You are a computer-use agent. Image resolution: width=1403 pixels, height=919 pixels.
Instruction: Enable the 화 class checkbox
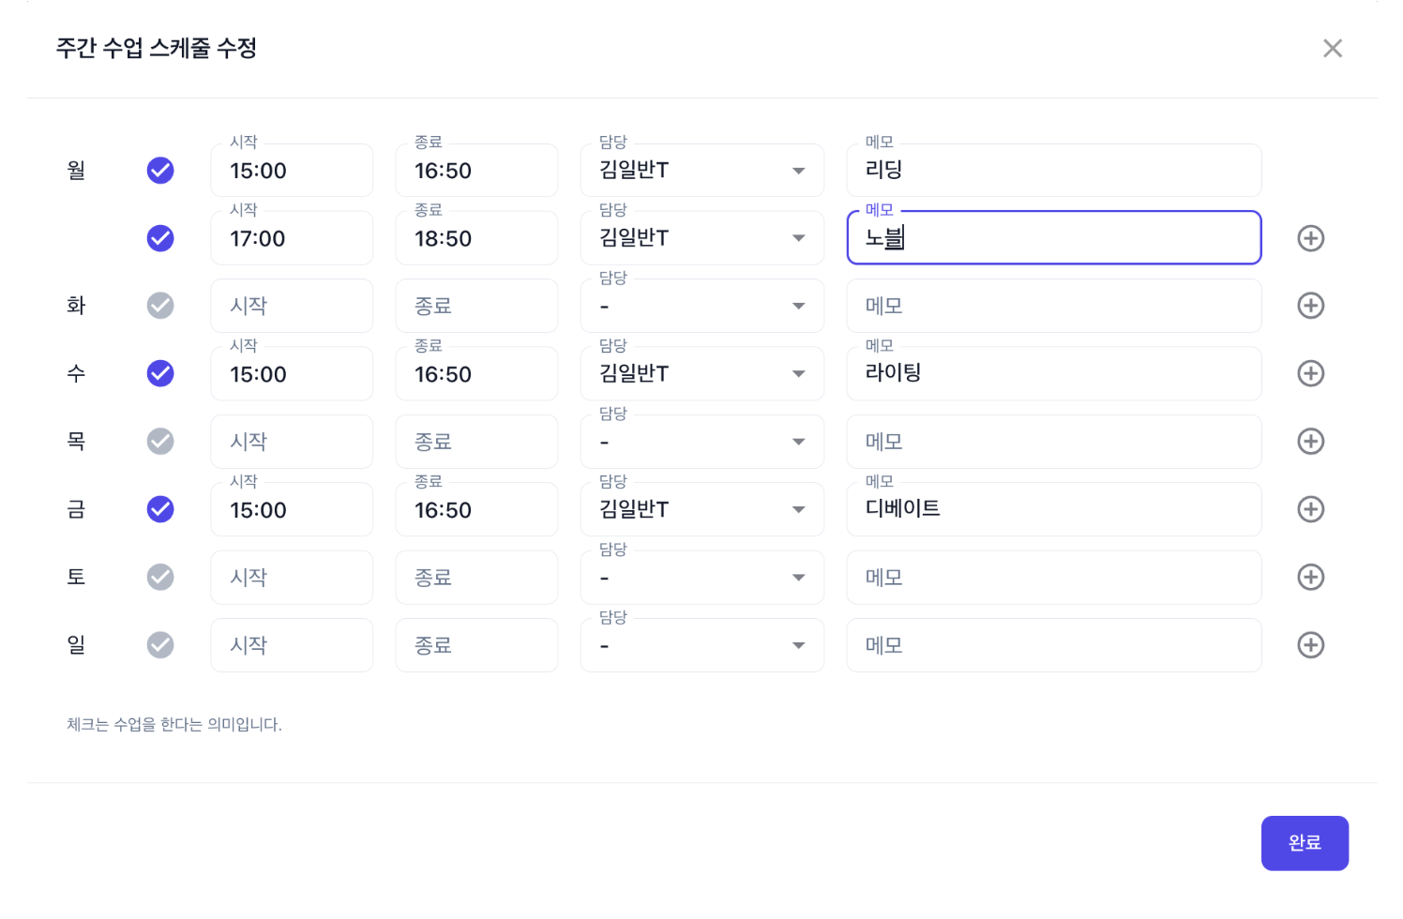pos(160,306)
